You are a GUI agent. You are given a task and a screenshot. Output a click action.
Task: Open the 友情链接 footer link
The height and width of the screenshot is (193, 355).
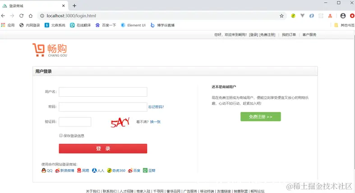pos(224,191)
